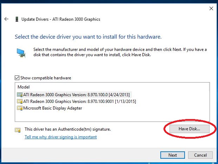Click the Next button
The width and height of the screenshot is (218, 164).
tap(172, 155)
